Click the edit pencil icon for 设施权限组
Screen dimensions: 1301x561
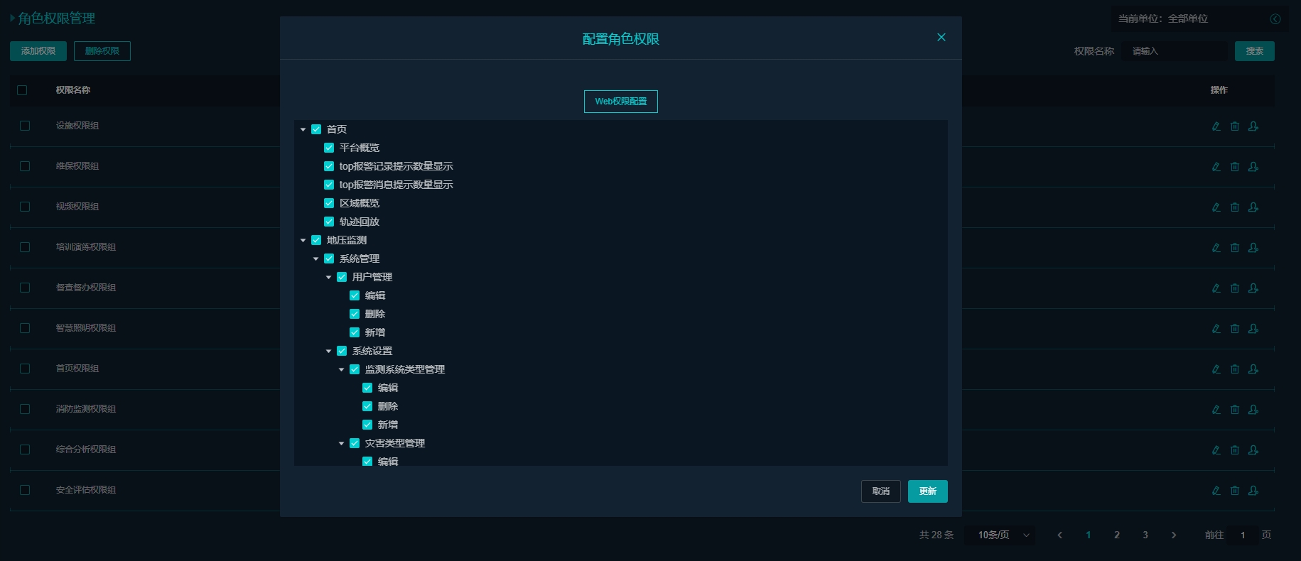(x=1216, y=126)
